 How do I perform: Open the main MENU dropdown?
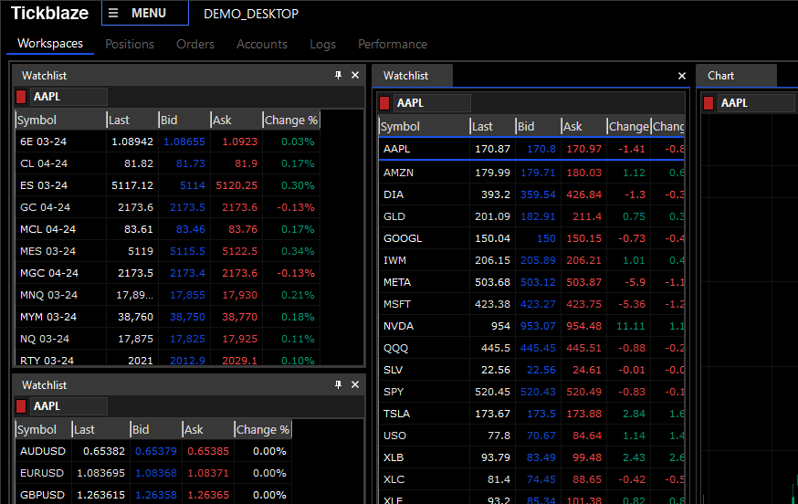(x=145, y=14)
